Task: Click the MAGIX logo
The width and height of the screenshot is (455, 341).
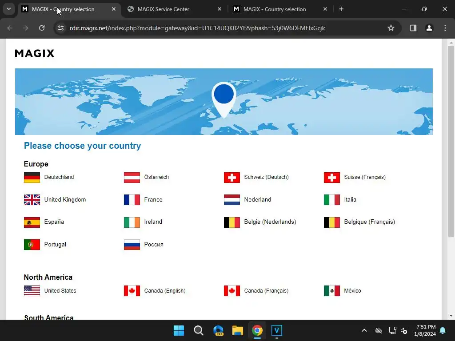Action: point(35,53)
